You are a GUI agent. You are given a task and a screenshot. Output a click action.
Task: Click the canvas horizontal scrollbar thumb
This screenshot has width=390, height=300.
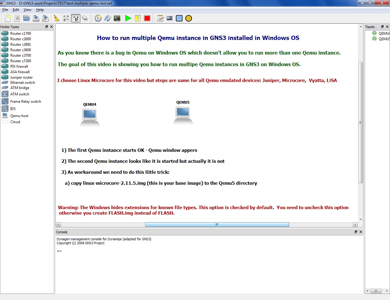point(217,225)
